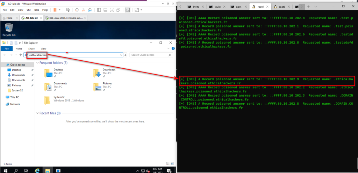This screenshot has width=358, height=173.
Task: Switch File Explorer to the details view
Action: point(168,164)
